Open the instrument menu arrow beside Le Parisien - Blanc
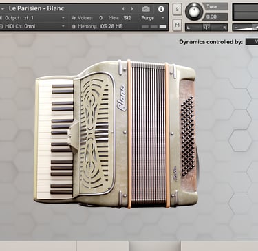The width and height of the screenshot is (258, 251). click(3, 9)
